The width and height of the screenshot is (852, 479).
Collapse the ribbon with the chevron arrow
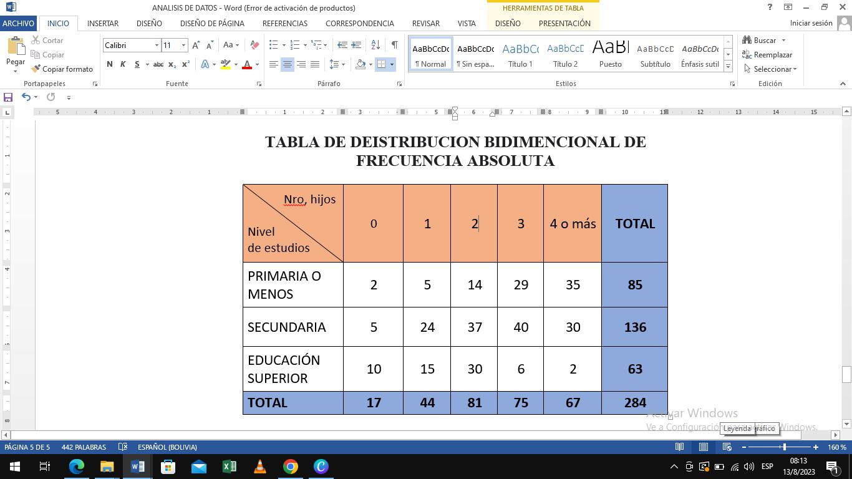click(843, 84)
